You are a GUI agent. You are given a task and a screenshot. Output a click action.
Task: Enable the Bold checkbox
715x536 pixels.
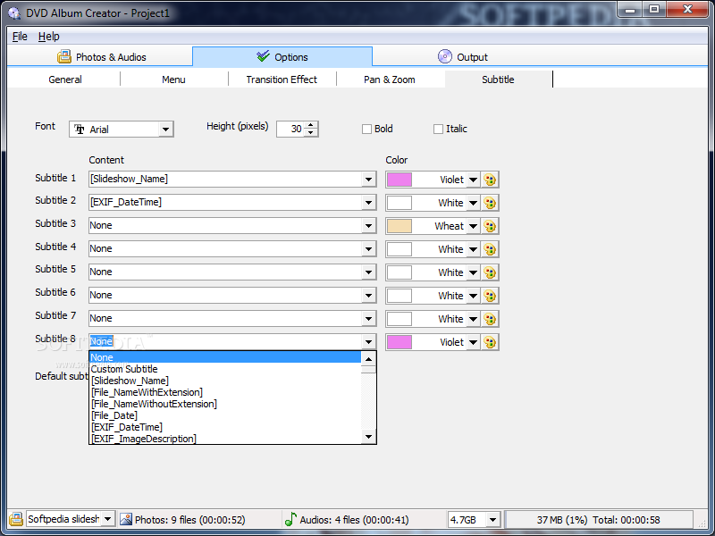click(366, 129)
